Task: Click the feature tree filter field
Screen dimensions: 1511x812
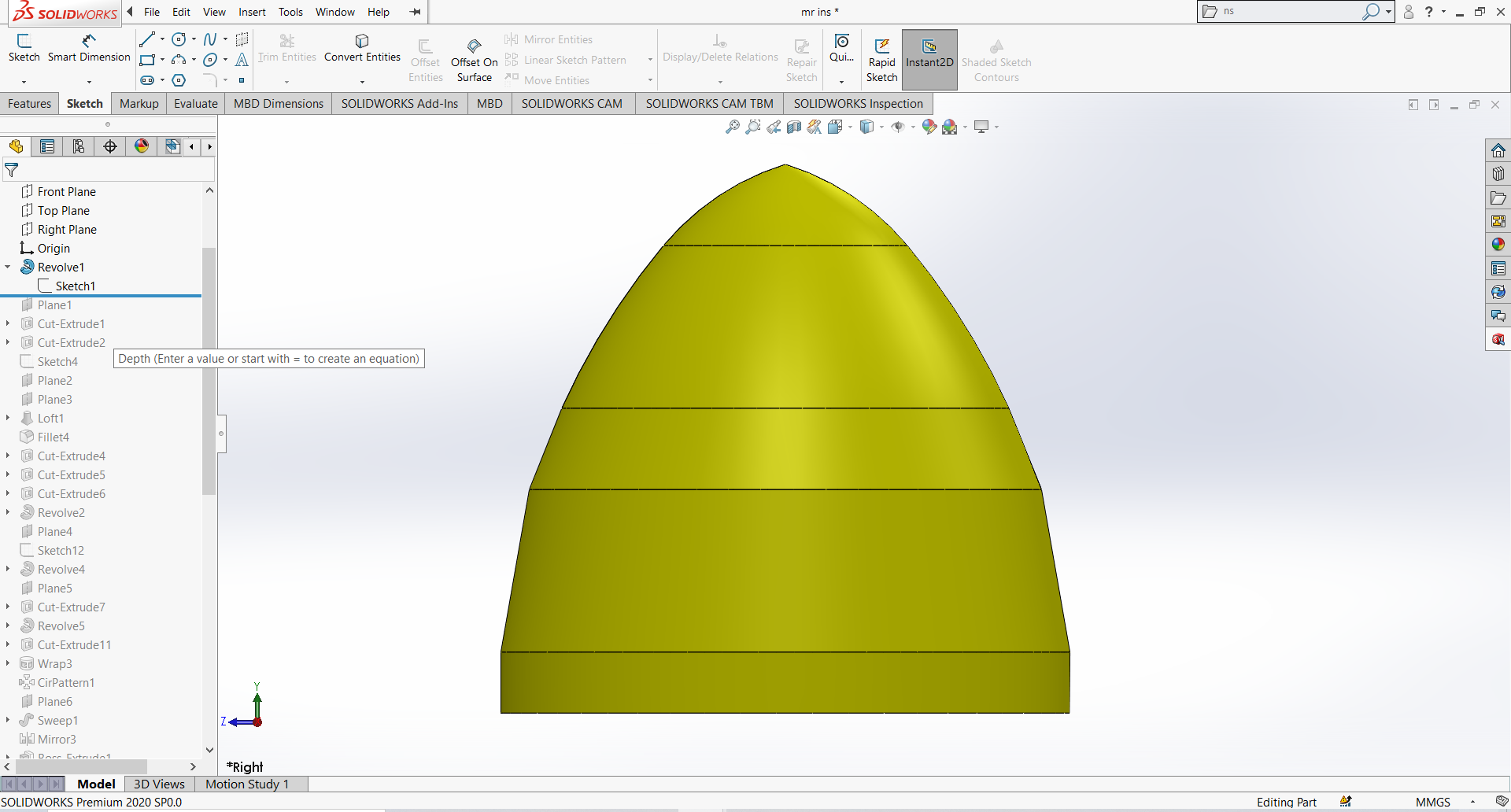Action: tap(109, 170)
